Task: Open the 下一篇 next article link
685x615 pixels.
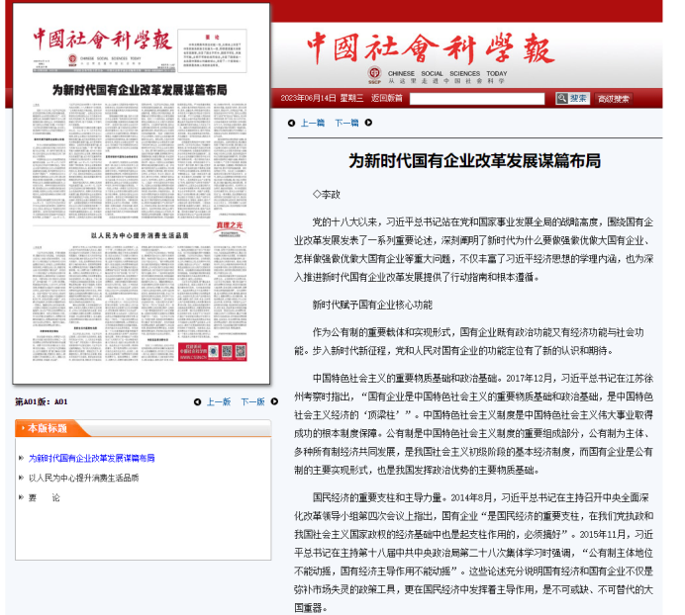Action: pyautogui.click(x=345, y=123)
